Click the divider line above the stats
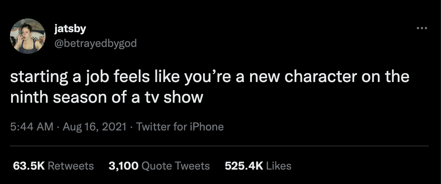Screen dimensions: 441x184 coord(220,146)
